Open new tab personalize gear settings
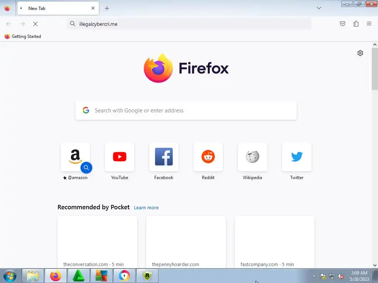This screenshot has width=378, height=283. click(360, 53)
